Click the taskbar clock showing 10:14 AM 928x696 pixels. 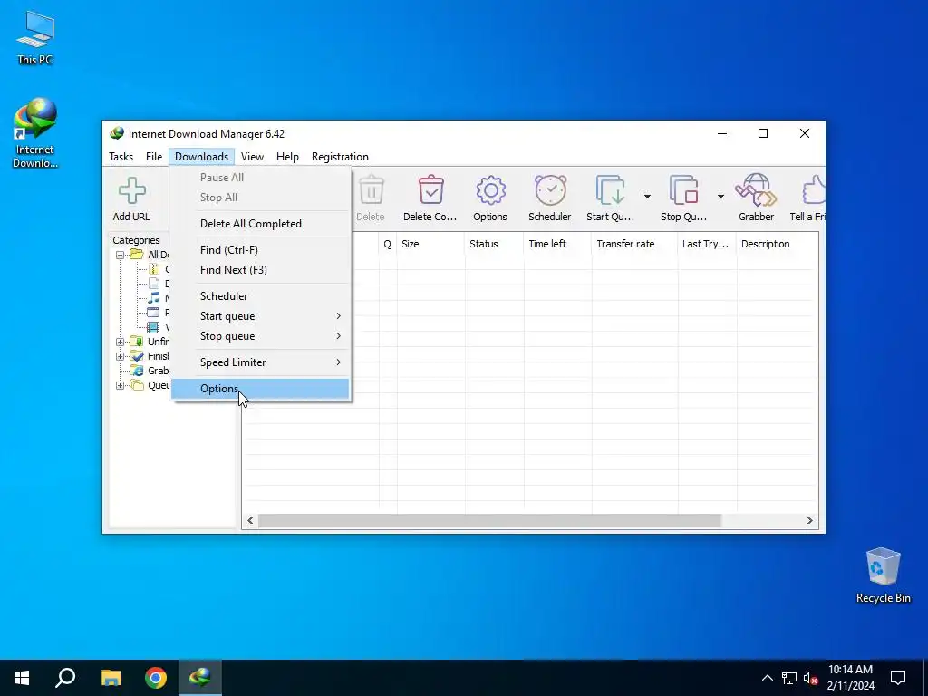850,678
